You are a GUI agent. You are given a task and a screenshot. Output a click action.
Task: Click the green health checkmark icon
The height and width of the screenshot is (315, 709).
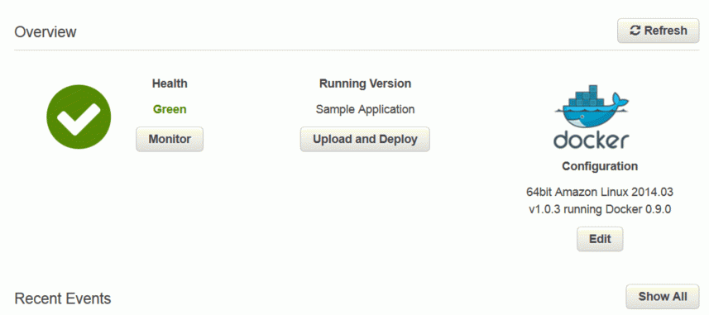pyautogui.click(x=79, y=117)
